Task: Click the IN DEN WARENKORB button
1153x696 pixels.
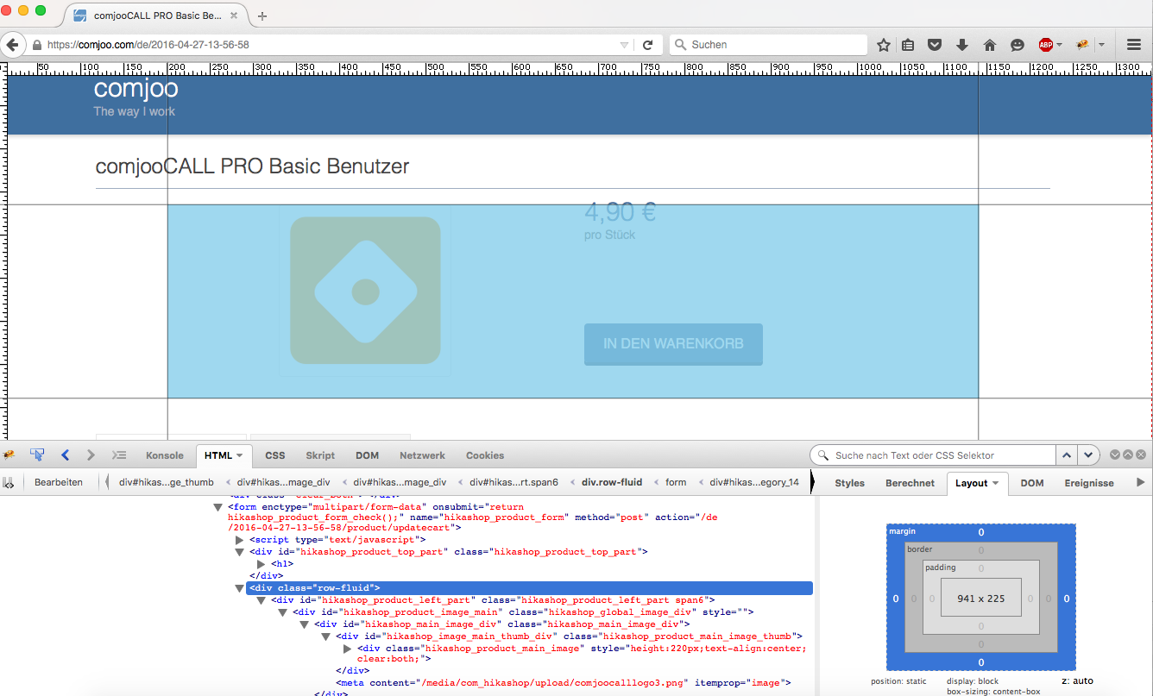Action: point(673,343)
